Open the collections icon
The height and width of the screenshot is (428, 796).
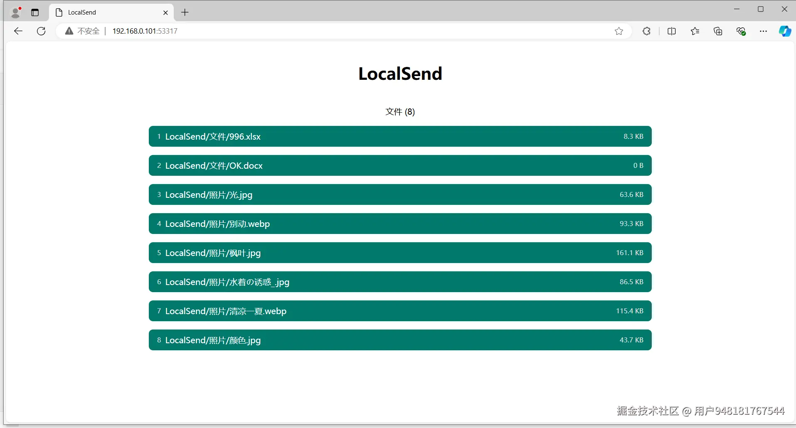(718, 31)
